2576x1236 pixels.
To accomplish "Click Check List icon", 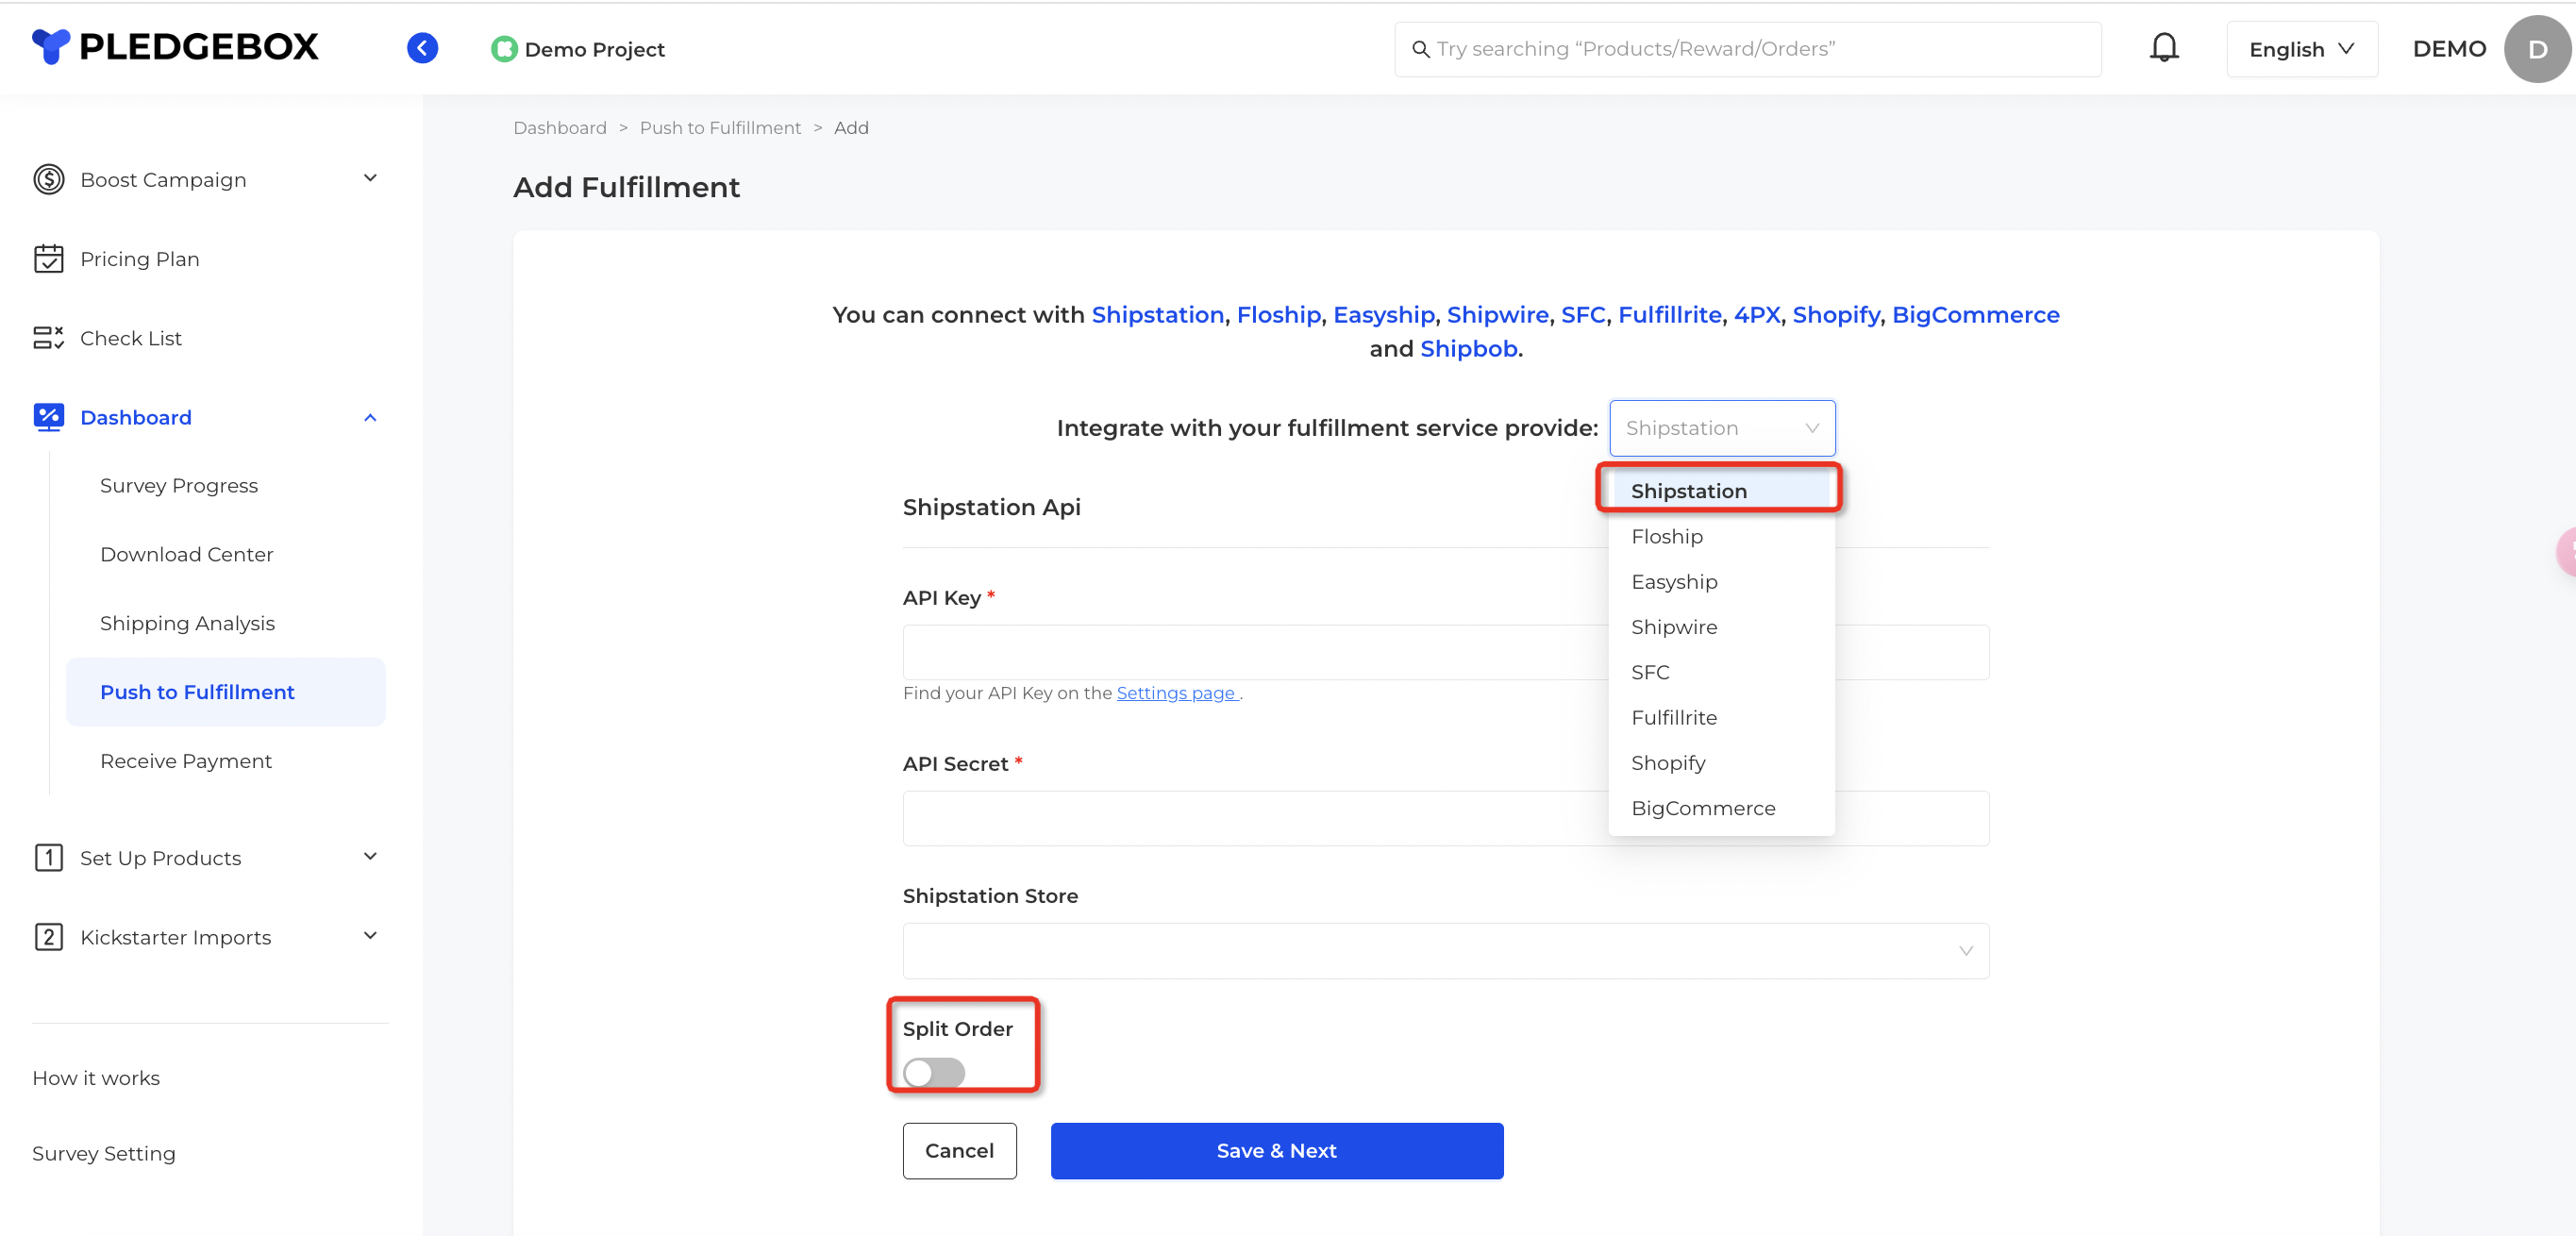I will tap(48, 338).
